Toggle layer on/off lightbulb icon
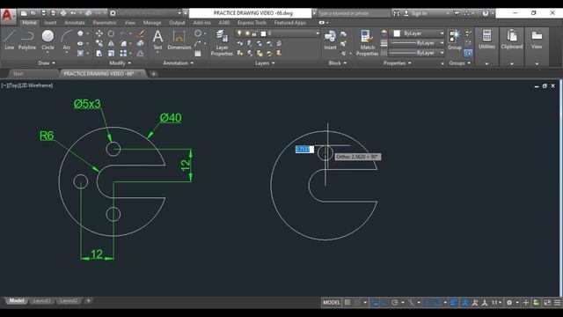 [x=239, y=33]
